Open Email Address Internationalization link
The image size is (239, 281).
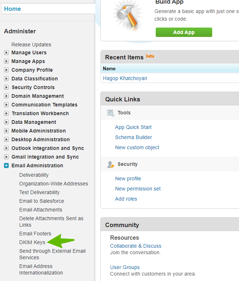(x=41, y=269)
